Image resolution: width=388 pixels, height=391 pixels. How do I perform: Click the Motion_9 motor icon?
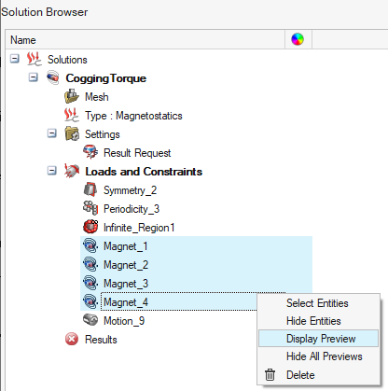(x=90, y=320)
